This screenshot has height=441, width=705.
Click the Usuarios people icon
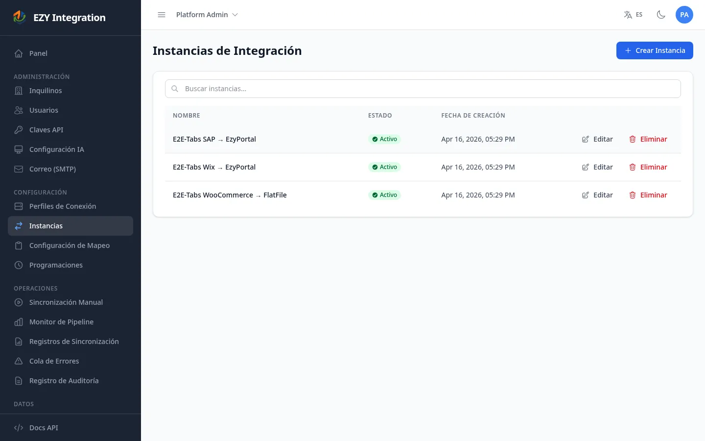[x=19, y=110]
